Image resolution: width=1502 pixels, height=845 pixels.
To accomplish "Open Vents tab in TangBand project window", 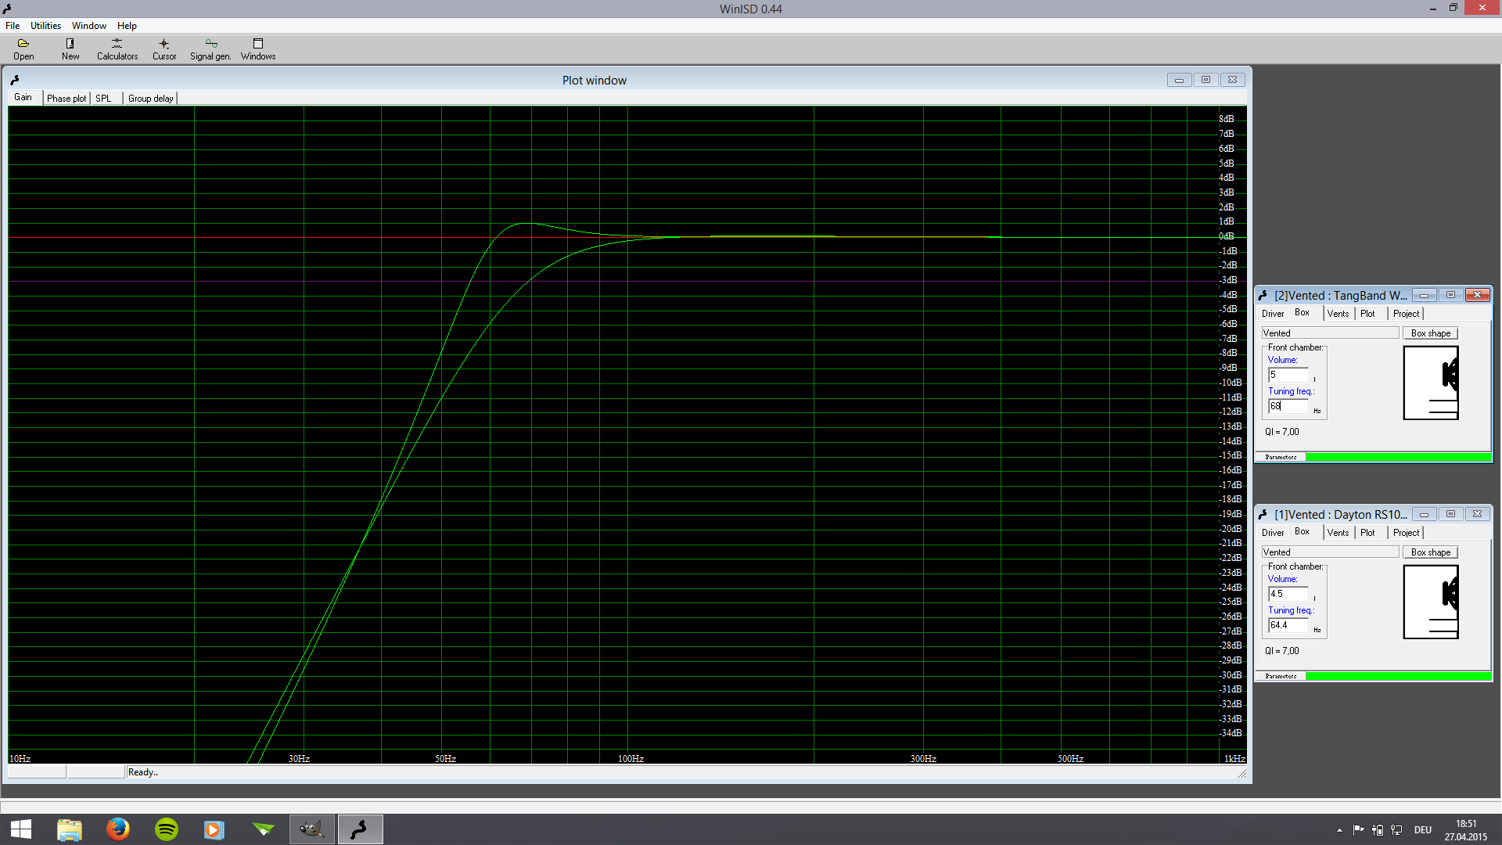I will pos(1338,314).
